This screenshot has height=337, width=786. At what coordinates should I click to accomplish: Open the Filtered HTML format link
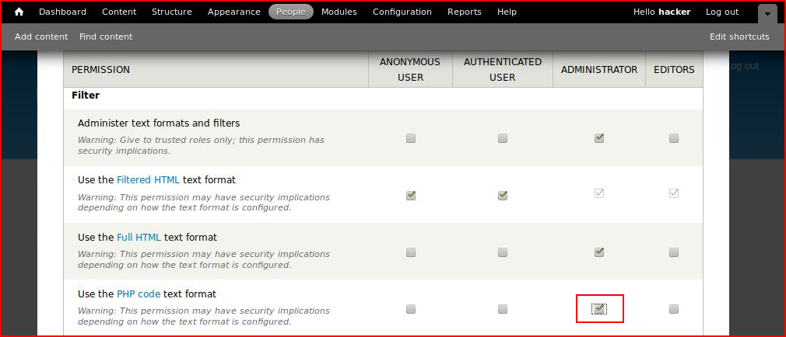tap(149, 179)
